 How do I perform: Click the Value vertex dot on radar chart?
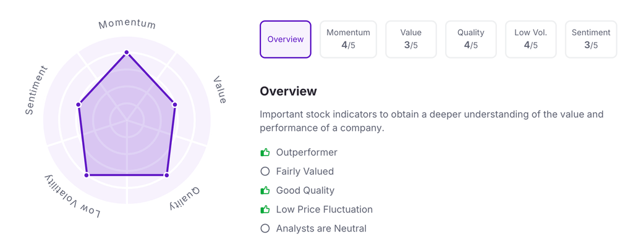[x=174, y=104]
